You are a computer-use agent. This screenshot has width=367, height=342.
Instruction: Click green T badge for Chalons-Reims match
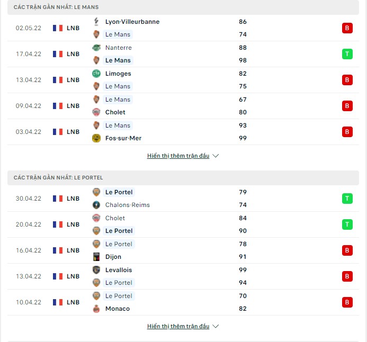coord(347,199)
